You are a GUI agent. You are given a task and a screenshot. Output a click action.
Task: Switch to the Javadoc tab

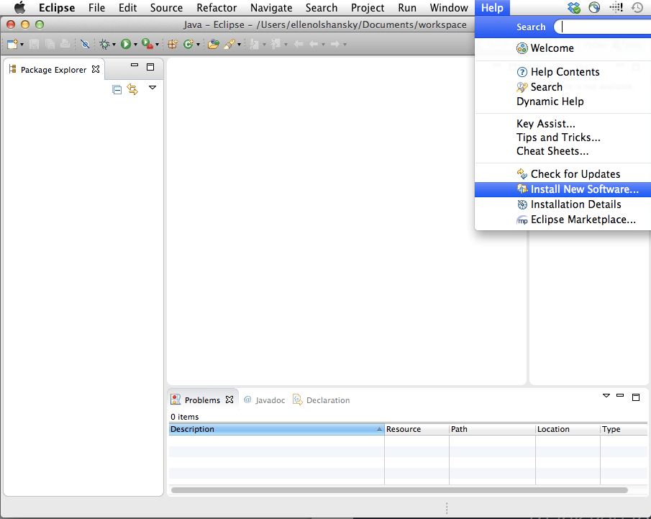[265, 400]
